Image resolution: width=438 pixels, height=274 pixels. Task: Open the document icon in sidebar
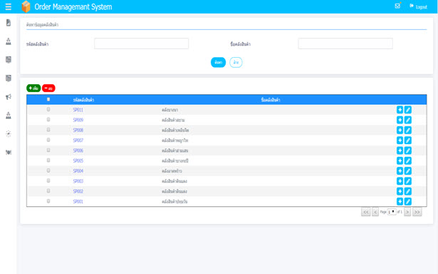coord(9,23)
